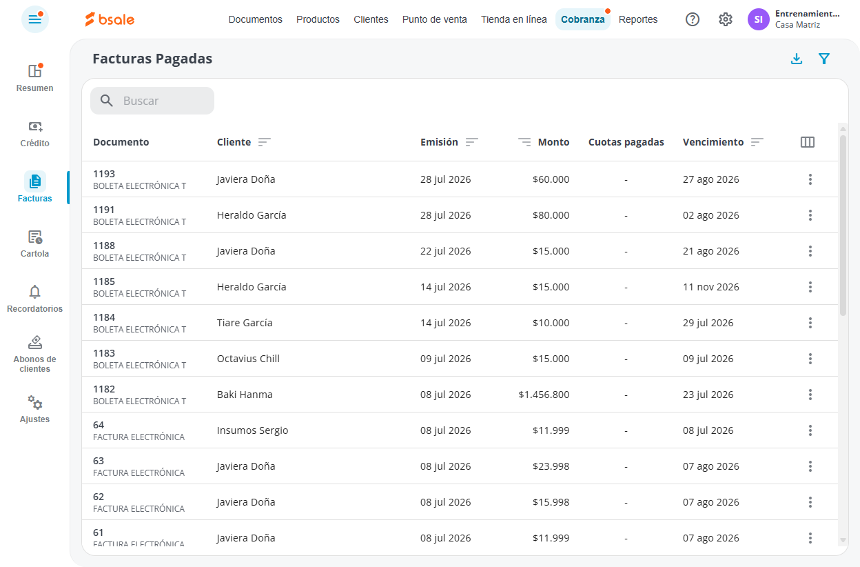860x567 pixels.
Task: Click due date 11 nov 2026
Action: (711, 287)
